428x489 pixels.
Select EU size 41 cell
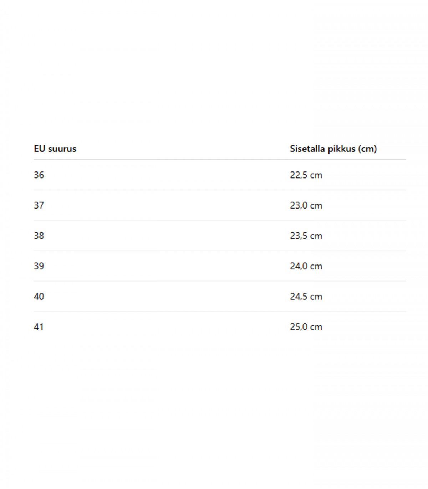(39, 327)
